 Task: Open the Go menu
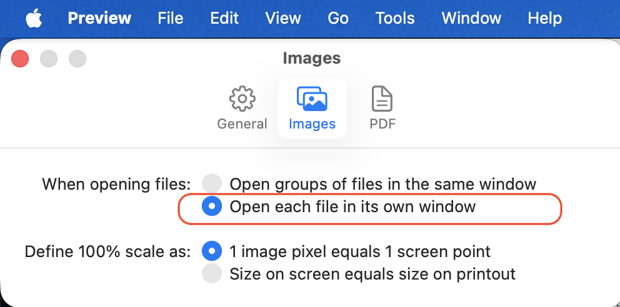tap(337, 18)
